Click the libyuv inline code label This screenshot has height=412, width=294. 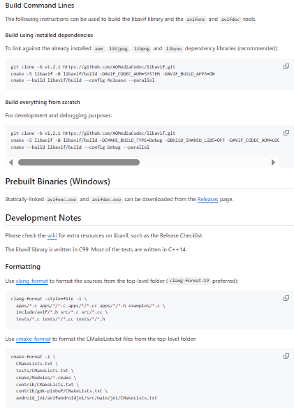[x=174, y=49]
